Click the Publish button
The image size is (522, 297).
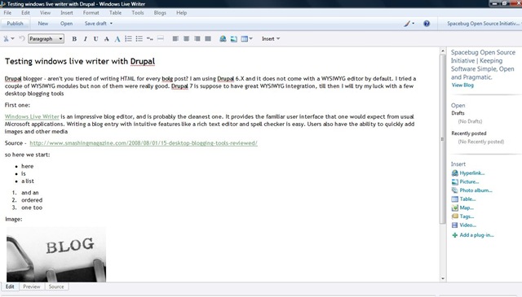15,24
